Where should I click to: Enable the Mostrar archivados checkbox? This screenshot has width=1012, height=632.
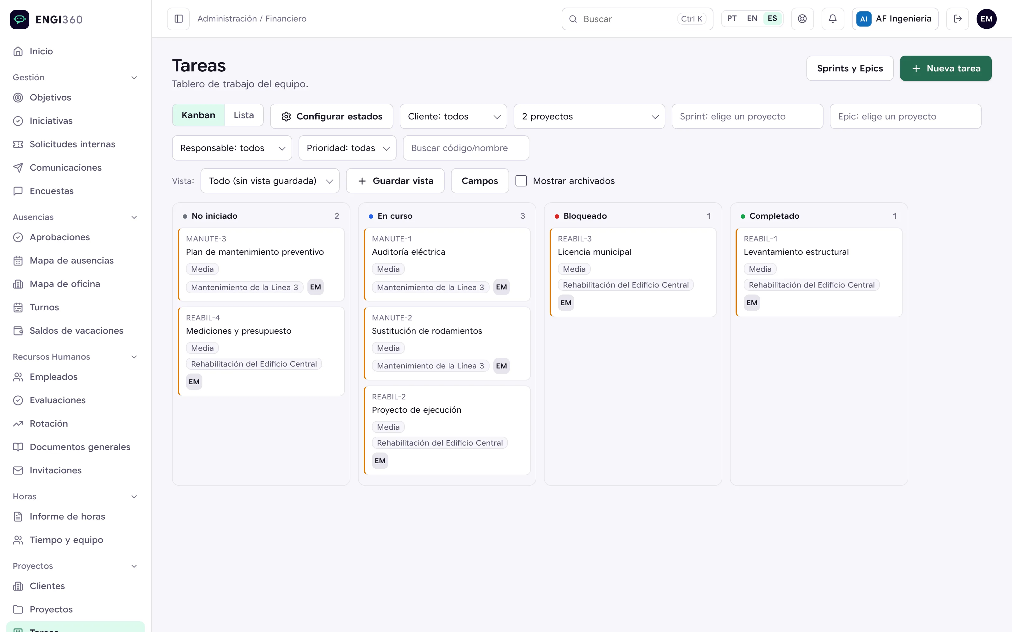tap(521, 180)
